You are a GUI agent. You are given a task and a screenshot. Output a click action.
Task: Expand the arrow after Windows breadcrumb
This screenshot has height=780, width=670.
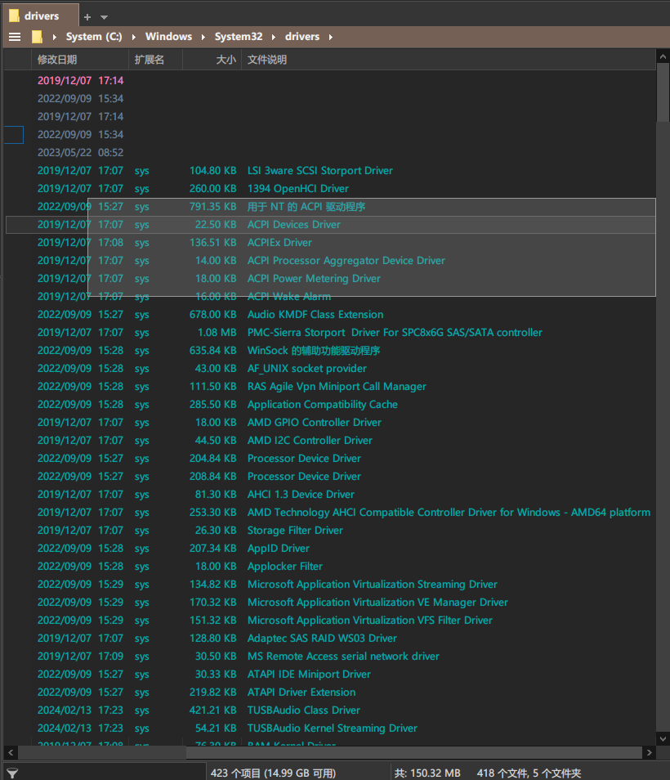click(203, 37)
